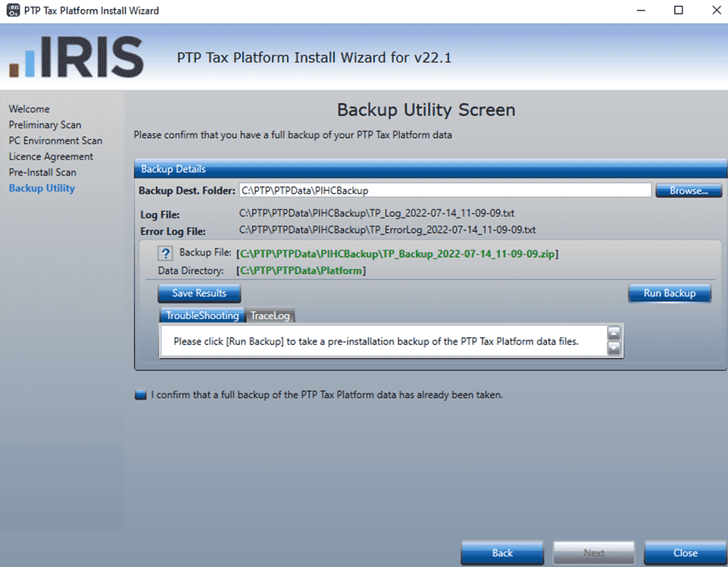The height and width of the screenshot is (567, 728).
Task: Open the Licence Agreement step
Action: click(x=51, y=156)
